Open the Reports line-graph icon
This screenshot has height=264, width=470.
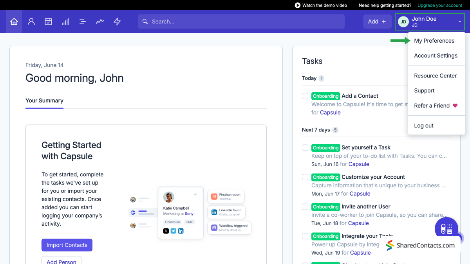(100, 22)
